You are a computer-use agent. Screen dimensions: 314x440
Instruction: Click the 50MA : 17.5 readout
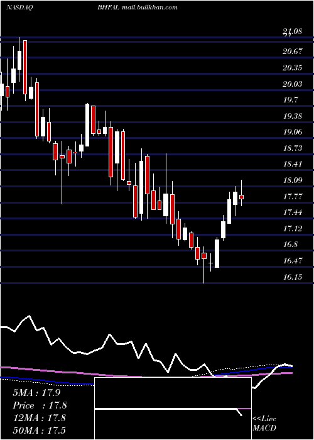pyautogui.click(x=41, y=431)
